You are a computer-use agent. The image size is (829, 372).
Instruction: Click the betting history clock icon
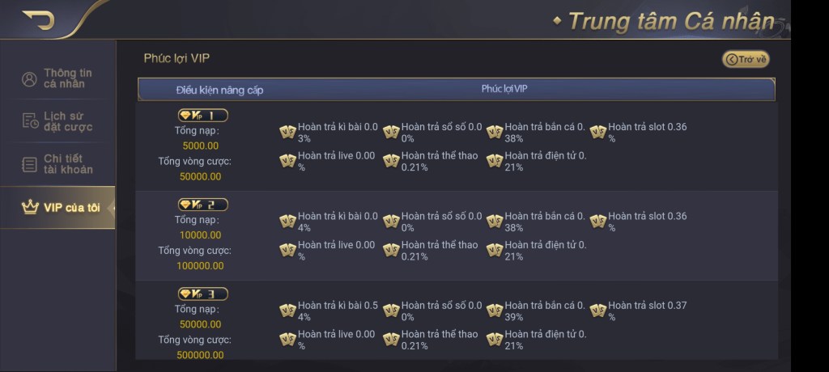click(x=30, y=121)
